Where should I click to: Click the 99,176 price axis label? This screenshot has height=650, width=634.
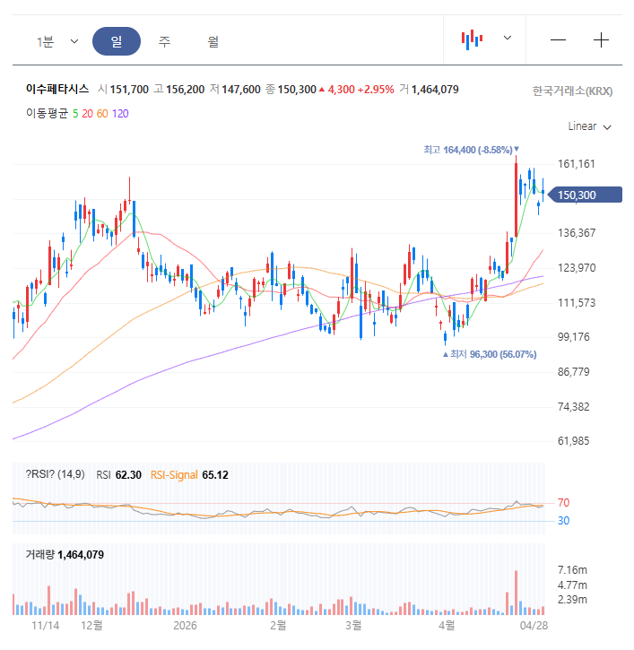coord(573,337)
